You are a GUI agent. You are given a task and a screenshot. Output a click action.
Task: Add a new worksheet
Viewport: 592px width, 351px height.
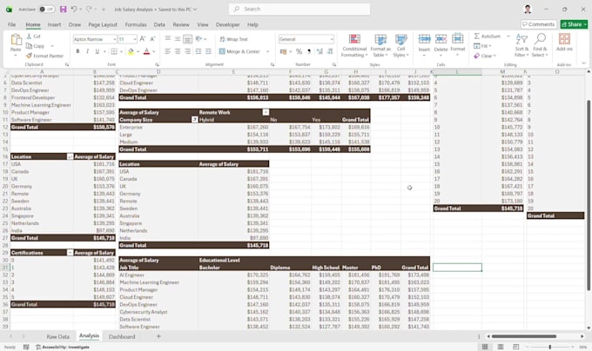(158, 336)
